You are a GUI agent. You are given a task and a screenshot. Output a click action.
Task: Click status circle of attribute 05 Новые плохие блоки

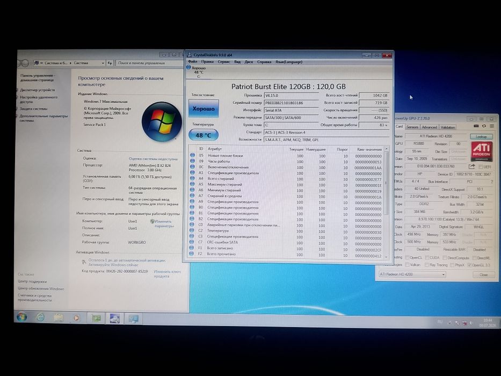click(x=192, y=155)
